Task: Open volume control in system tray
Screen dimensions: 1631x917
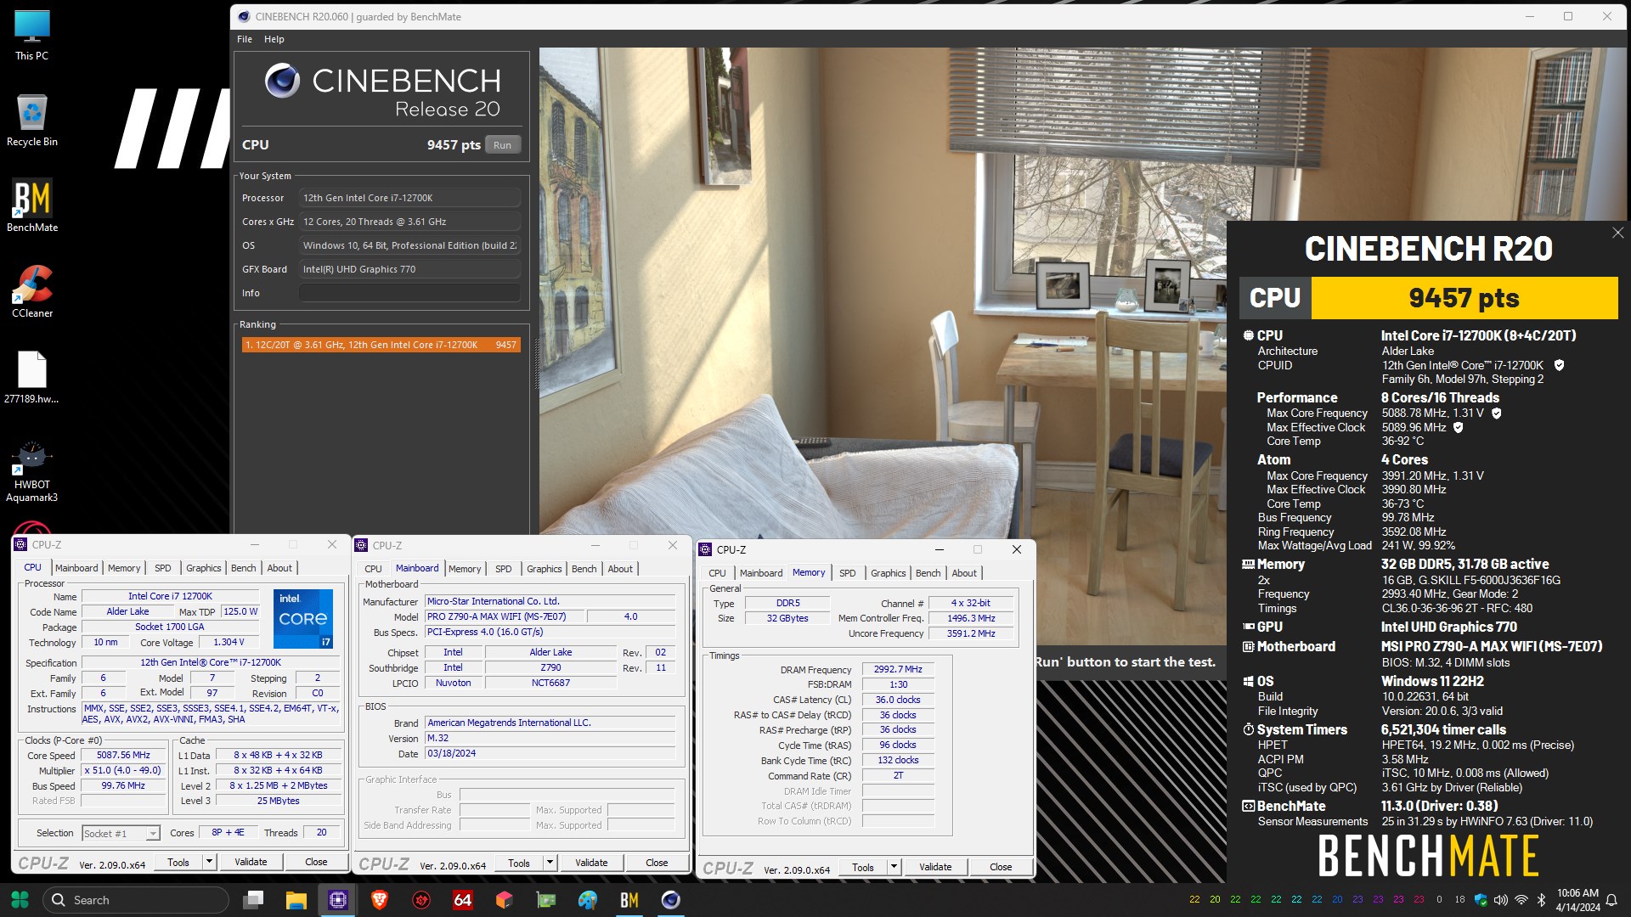Action: [x=1501, y=900]
